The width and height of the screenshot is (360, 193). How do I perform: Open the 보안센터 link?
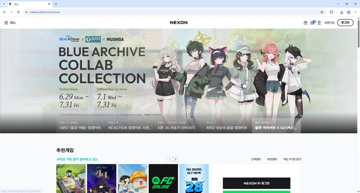(272, 159)
